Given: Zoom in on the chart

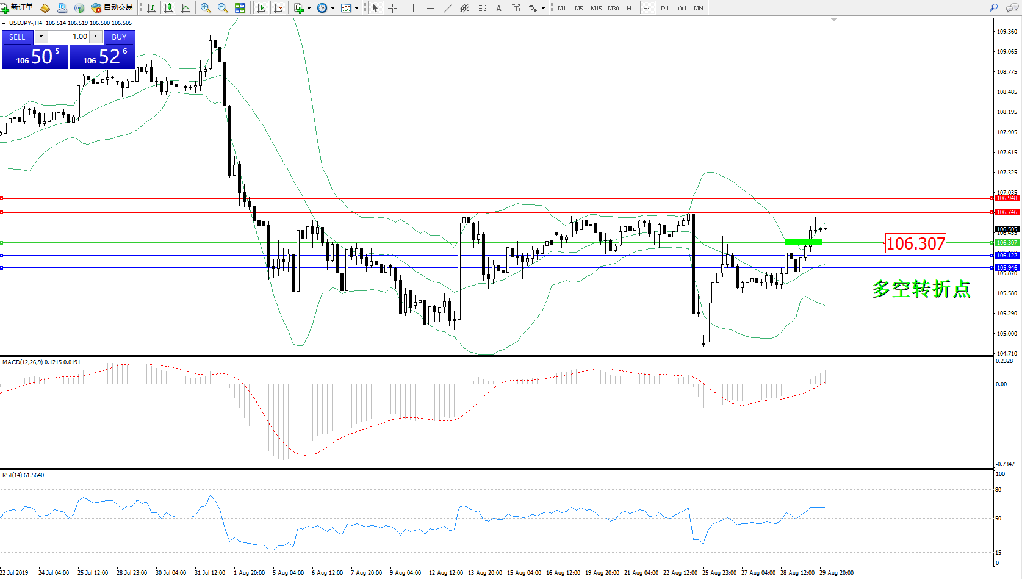Looking at the screenshot, I should [206, 8].
